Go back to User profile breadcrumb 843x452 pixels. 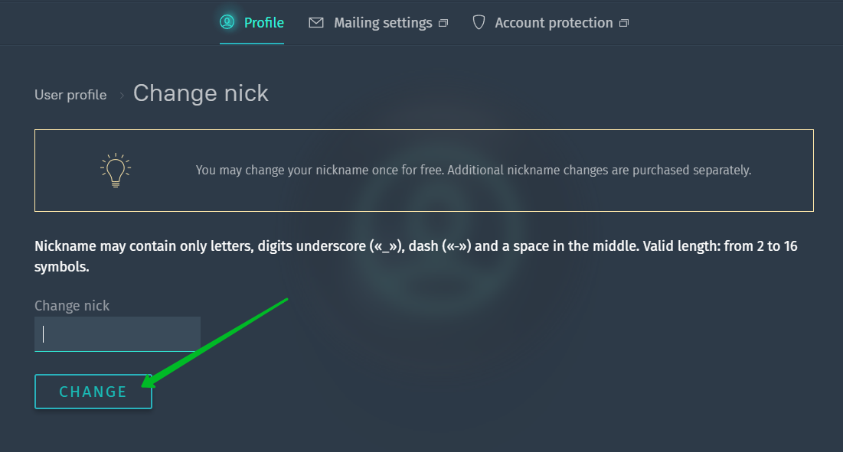[x=70, y=95]
